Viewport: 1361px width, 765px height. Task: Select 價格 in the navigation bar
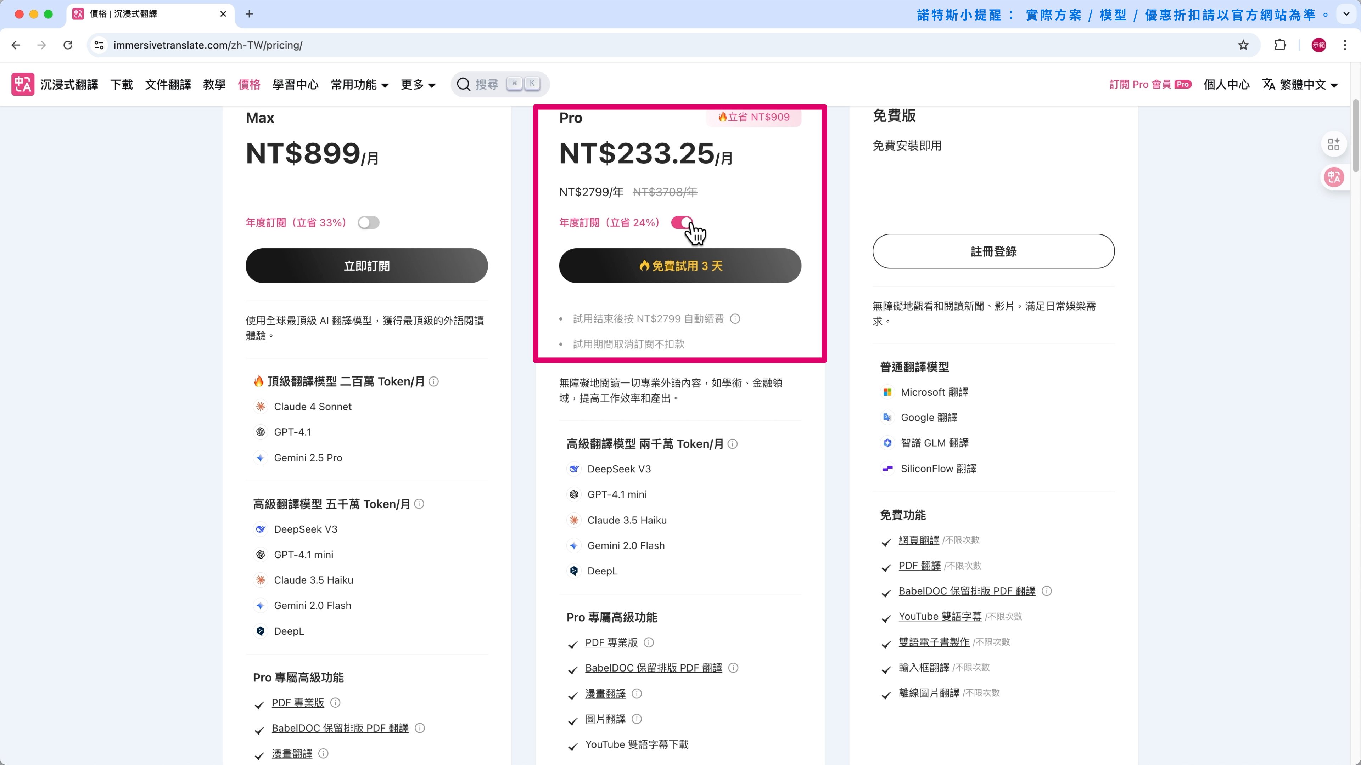(x=250, y=85)
